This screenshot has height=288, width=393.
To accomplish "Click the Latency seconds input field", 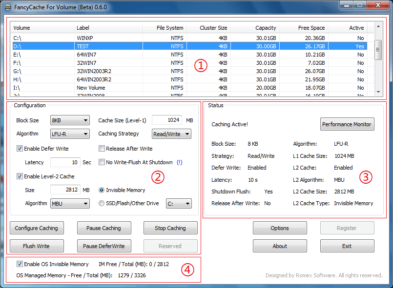I will [x=65, y=162].
